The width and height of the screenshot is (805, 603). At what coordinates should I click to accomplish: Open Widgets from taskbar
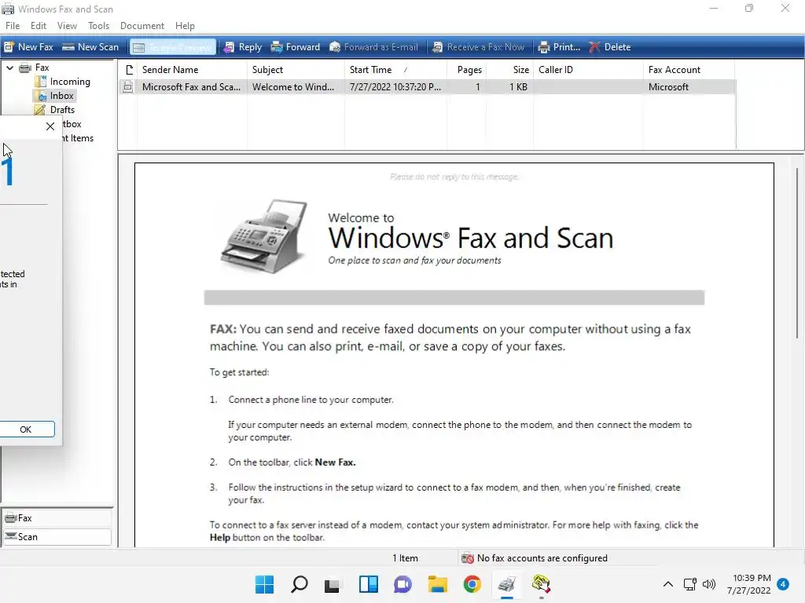[369, 584]
